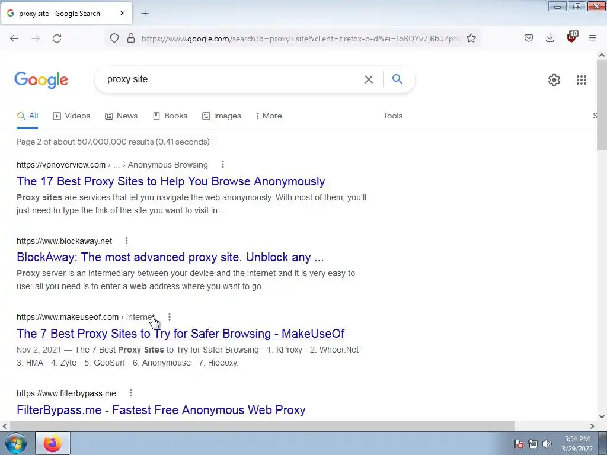Open the search Tools options
The image size is (607, 455).
[392, 116]
